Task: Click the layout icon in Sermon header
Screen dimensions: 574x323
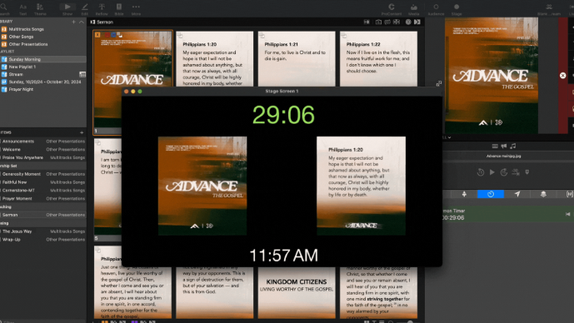Action: tap(397, 22)
